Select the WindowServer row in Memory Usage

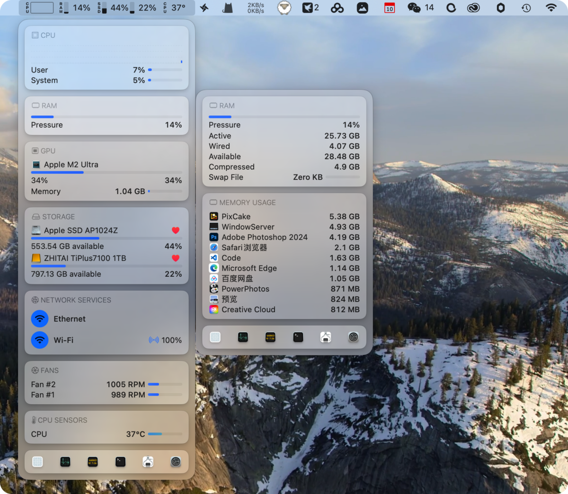[284, 227]
